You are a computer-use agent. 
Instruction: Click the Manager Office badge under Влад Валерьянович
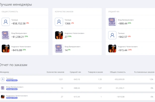click(x=12, y=89)
